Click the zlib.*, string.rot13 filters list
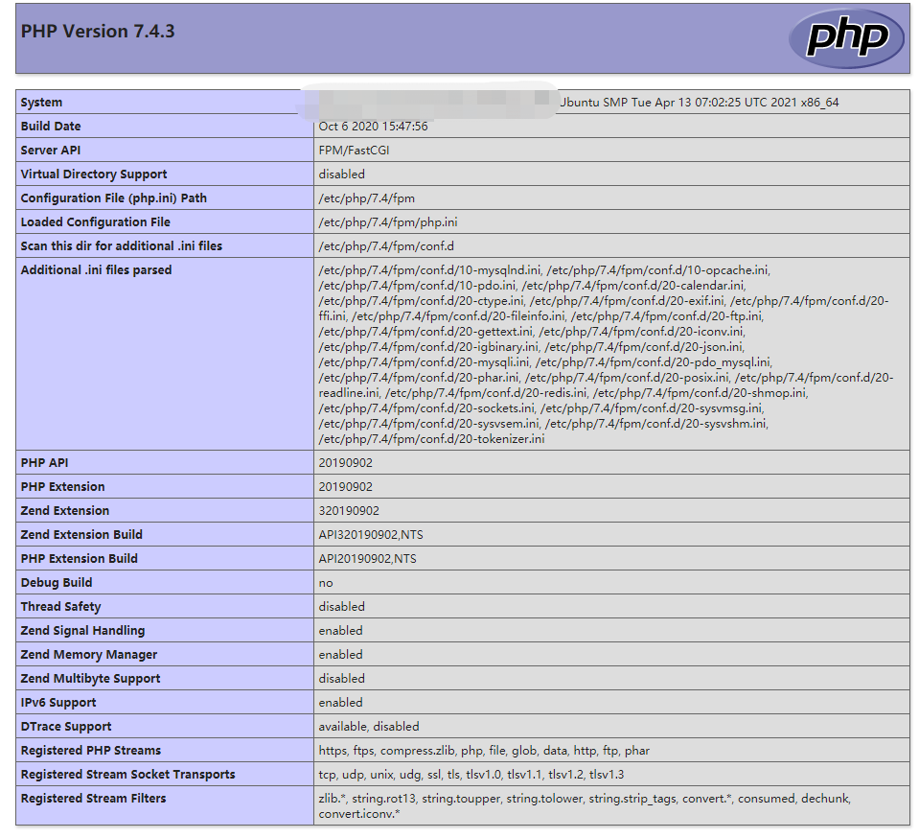 pyautogui.click(x=585, y=807)
